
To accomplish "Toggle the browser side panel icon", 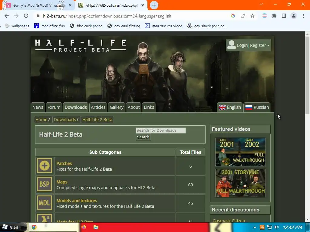I will tap(284, 16).
